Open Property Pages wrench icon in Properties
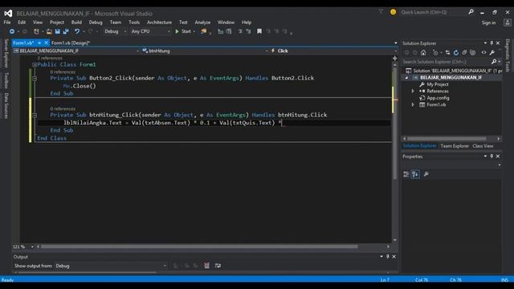The image size is (514, 289). tap(426, 174)
